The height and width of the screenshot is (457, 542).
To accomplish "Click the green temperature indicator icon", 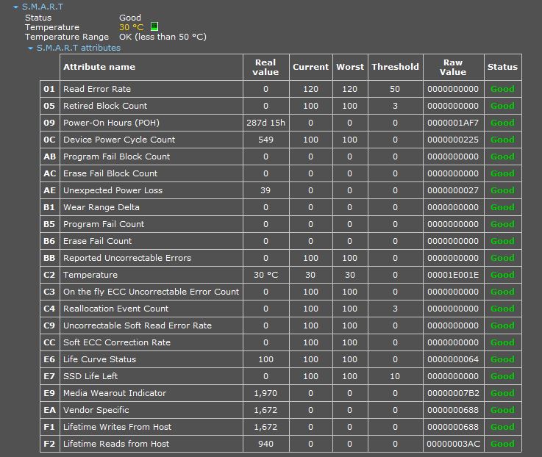I will click(x=154, y=27).
